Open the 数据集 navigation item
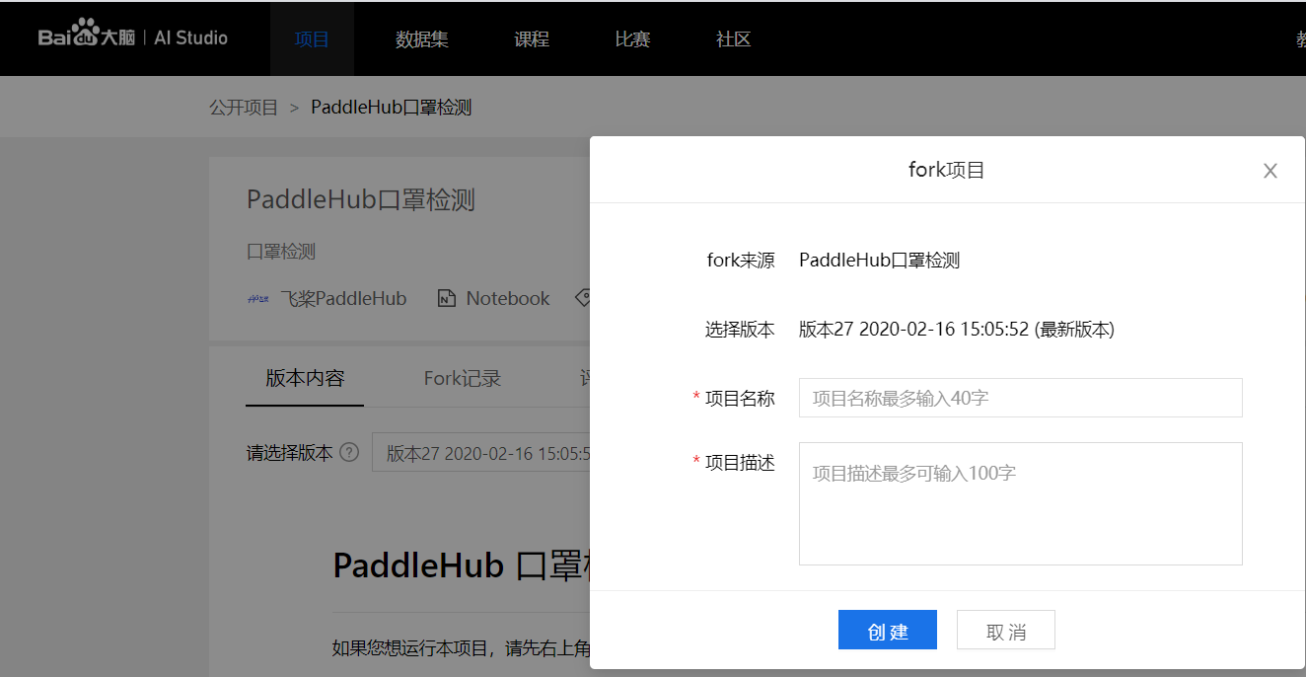 [x=422, y=39]
